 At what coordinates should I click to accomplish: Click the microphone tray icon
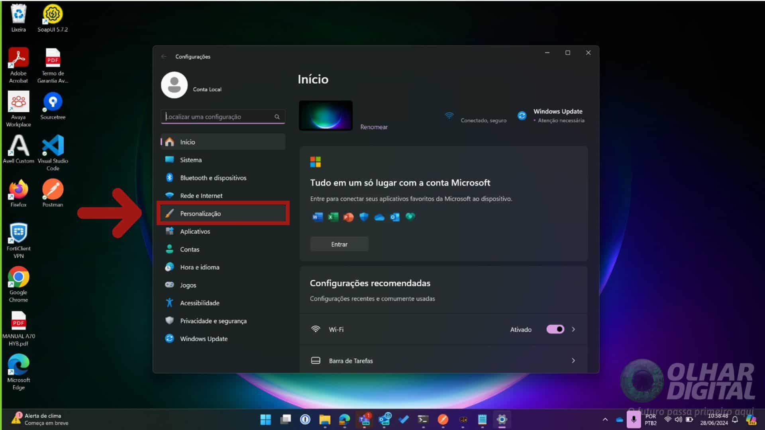click(634, 419)
